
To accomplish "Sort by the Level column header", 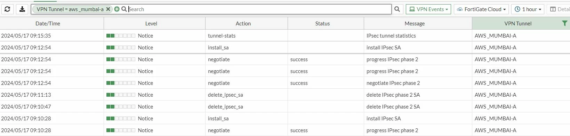I will coord(151,24).
